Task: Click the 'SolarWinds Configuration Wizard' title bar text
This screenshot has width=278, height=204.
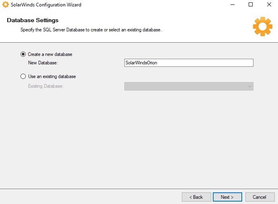Action: point(46,5)
